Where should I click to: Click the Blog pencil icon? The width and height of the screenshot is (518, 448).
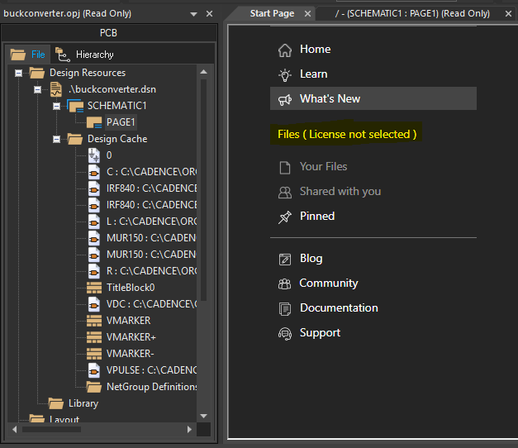pos(285,259)
